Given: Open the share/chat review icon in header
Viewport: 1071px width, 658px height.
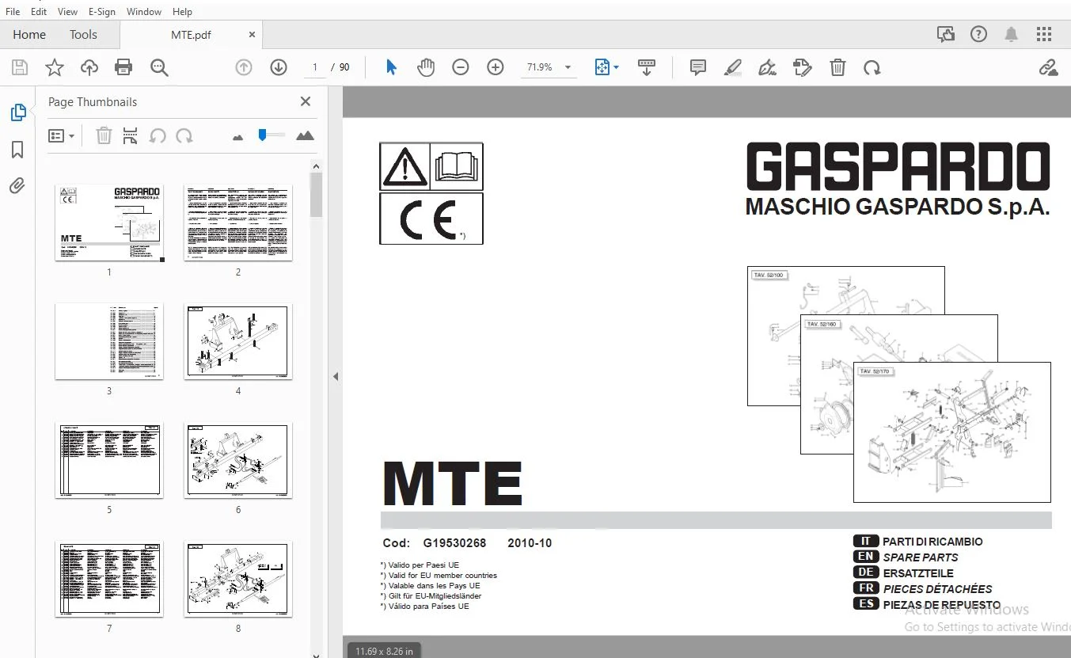Looking at the screenshot, I should point(945,34).
